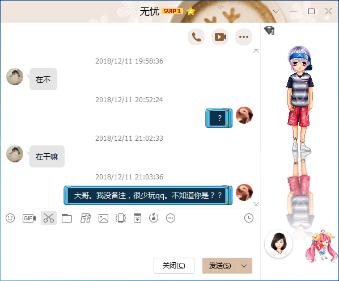The image size is (339, 281).
Task: Click the contact avatar beside 在干嘛
Action: (x=15, y=154)
